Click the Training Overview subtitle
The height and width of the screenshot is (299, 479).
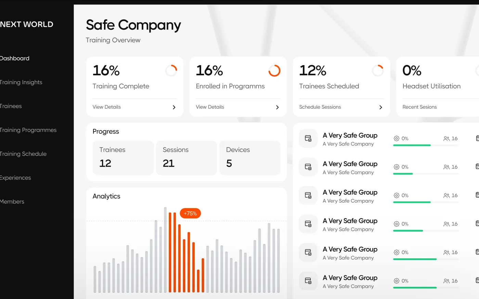[x=113, y=40]
